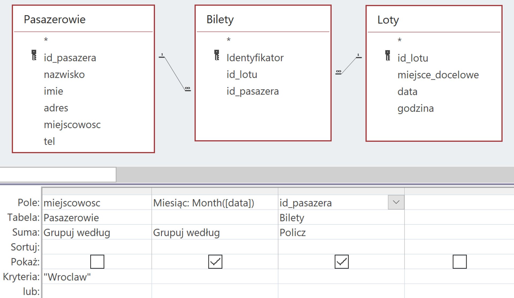This screenshot has width=514, height=298.
Task: Uncheck Pokaż for the Miesiąc column
Action: 215,262
